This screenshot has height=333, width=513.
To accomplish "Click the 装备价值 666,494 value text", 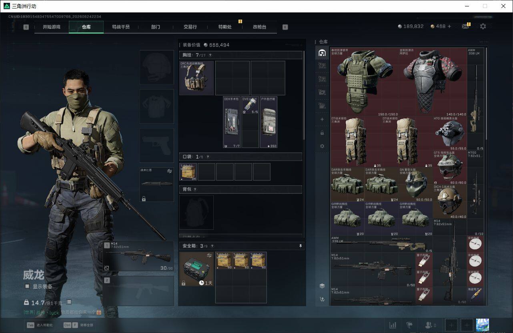I will tap(206, 45).
